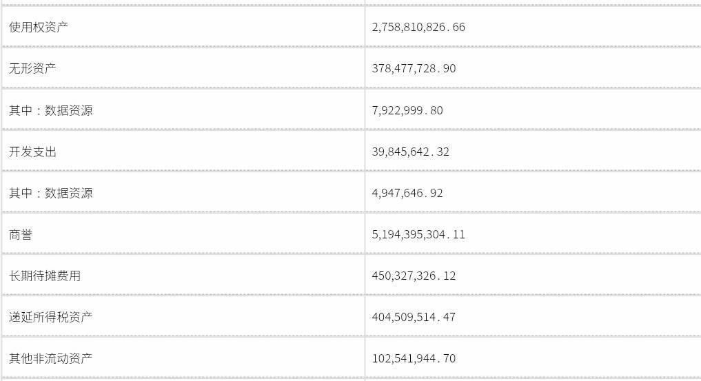This screenshot has height=381, width=701.
Task: Select the value 4,947,646.92
Action: coord(407,193)
